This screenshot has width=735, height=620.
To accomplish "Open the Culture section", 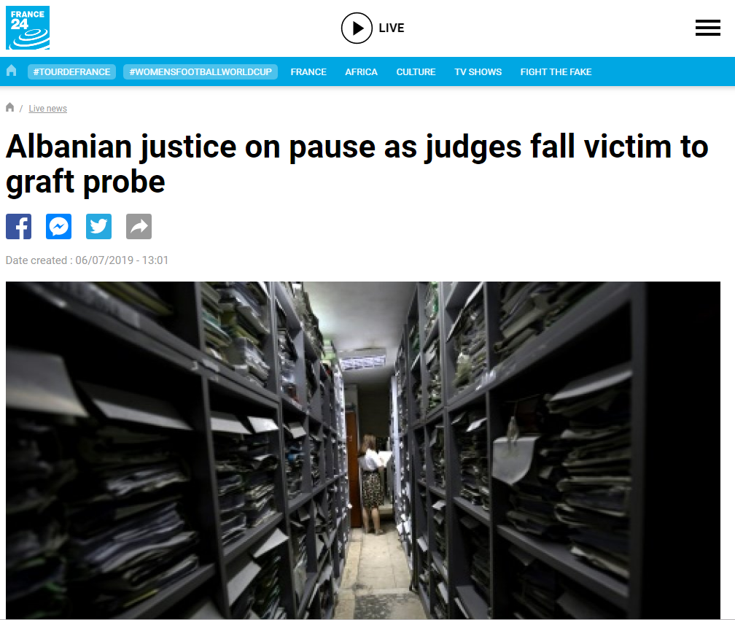I will 416,71.
